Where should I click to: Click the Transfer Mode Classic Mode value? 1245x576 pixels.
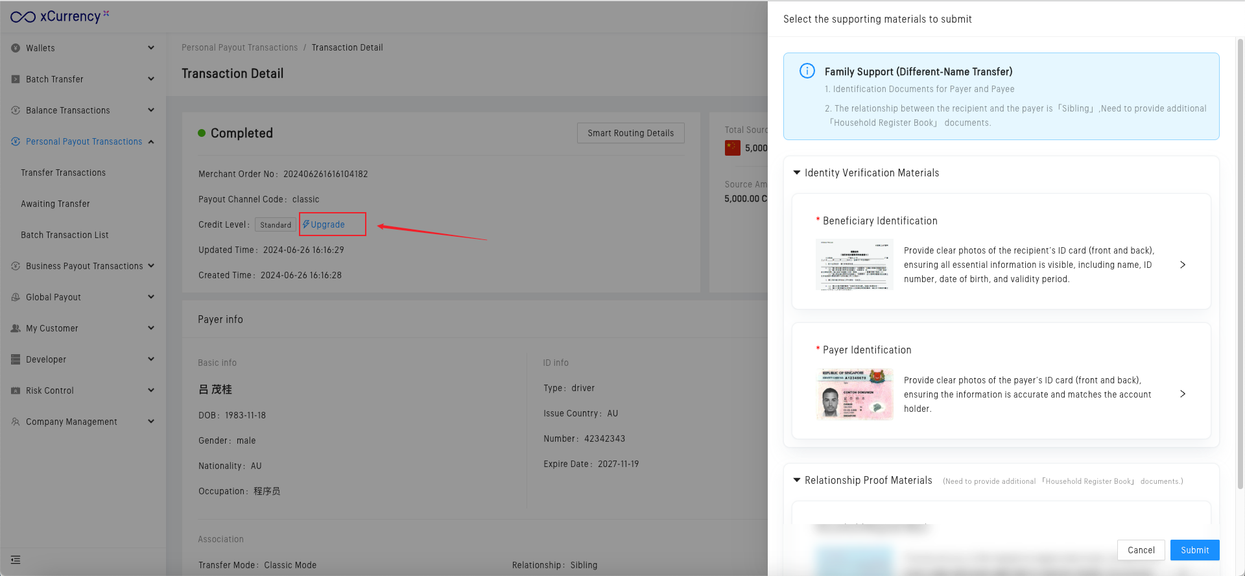click(x=290, y=565)
